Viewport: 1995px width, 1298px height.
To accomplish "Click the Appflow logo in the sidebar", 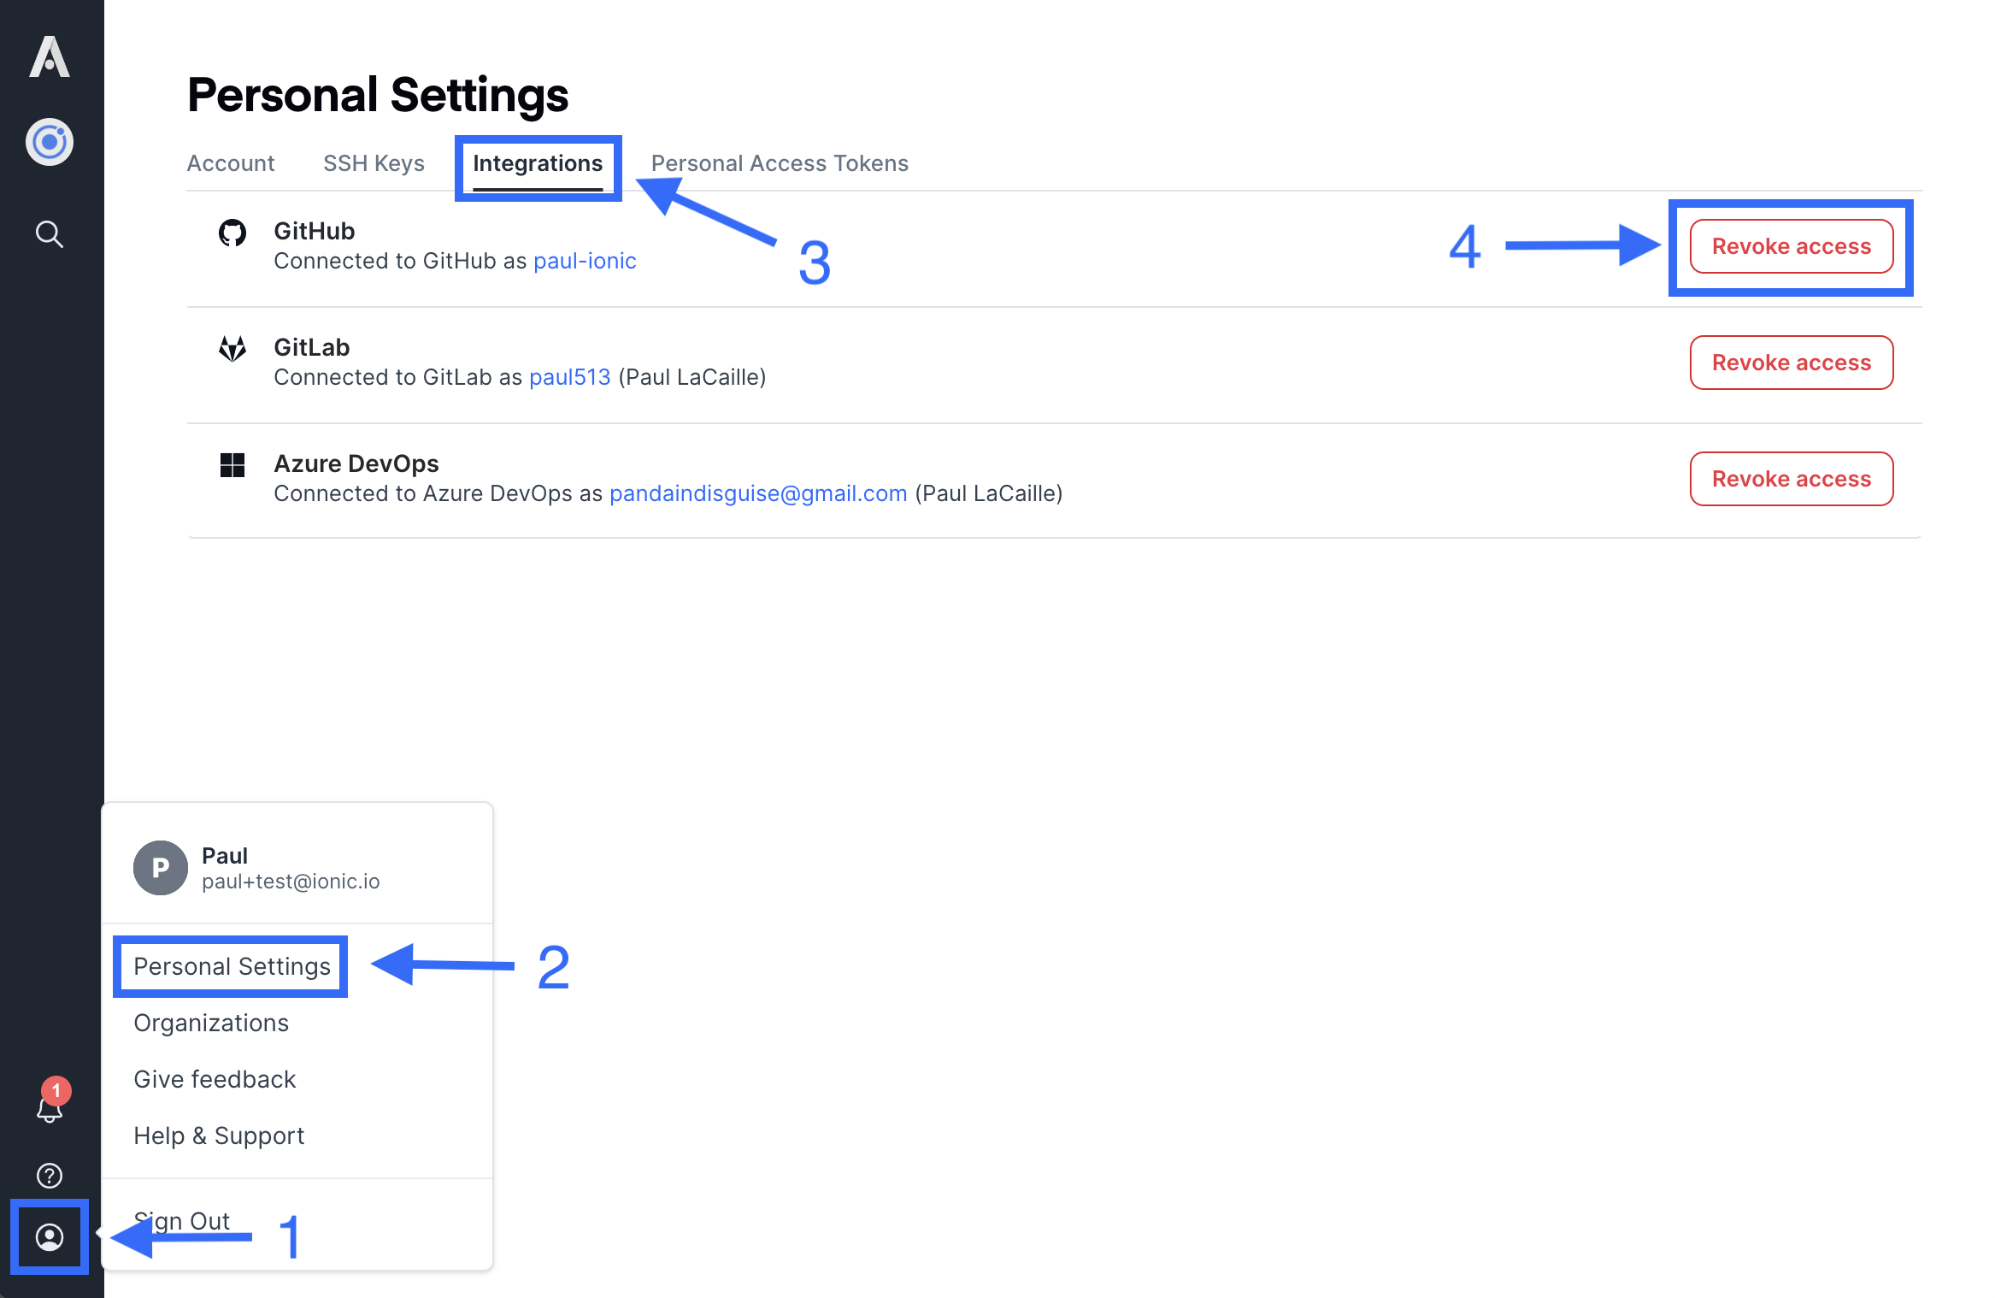I will pos(50,57).
